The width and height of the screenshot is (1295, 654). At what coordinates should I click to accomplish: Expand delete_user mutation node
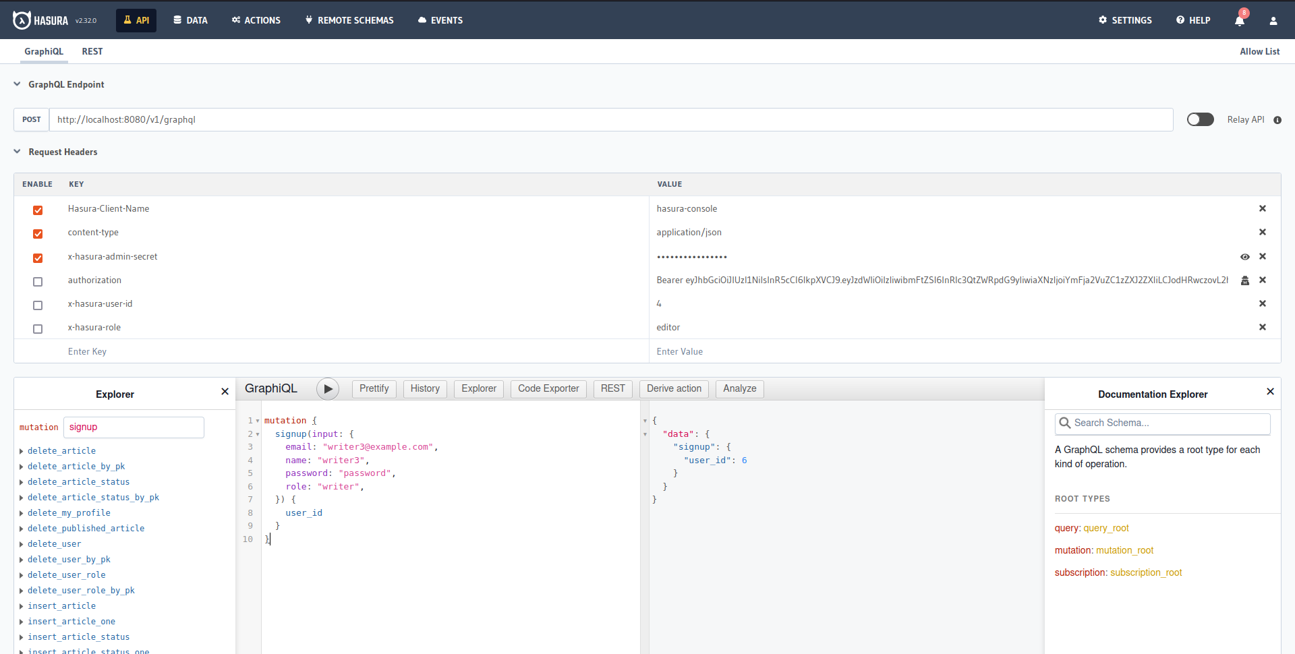(21, 544)
